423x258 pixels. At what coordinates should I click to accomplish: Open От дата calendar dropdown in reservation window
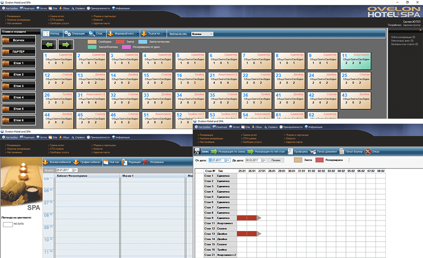[x=227, y=160]
